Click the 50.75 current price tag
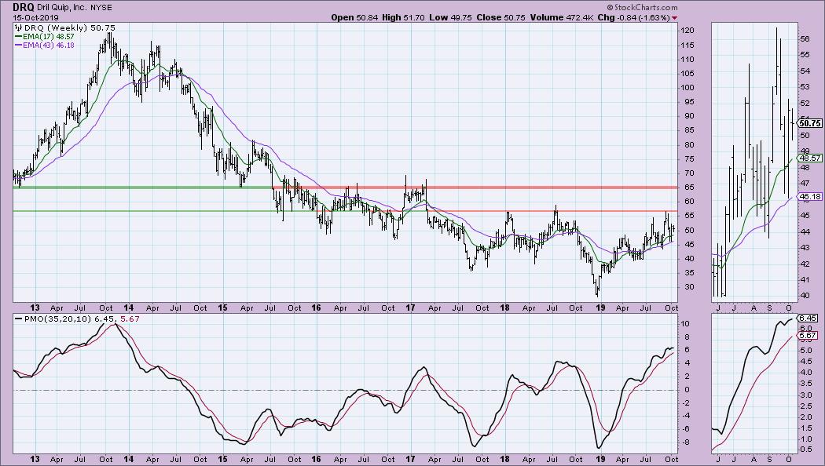Viewport: 825px width, 466px height. (809, 123)
